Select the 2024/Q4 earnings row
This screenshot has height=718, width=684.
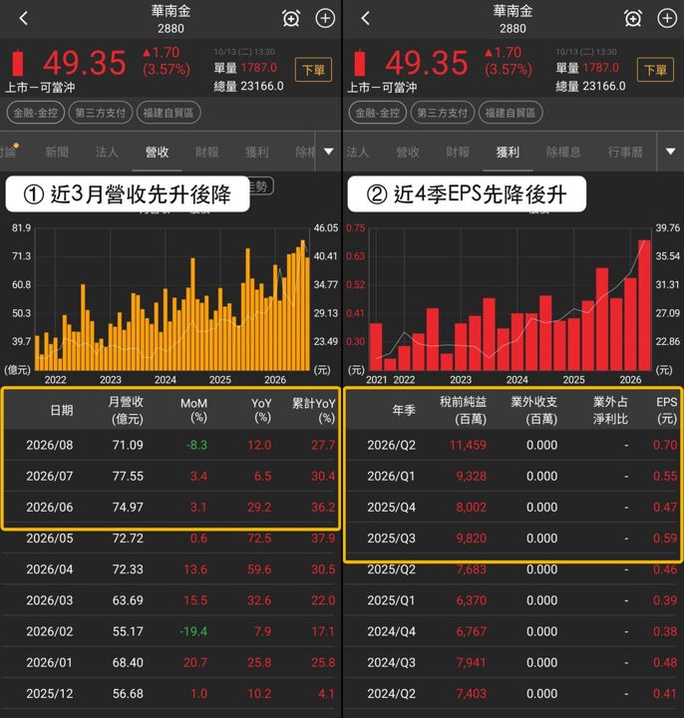[513, 631]
